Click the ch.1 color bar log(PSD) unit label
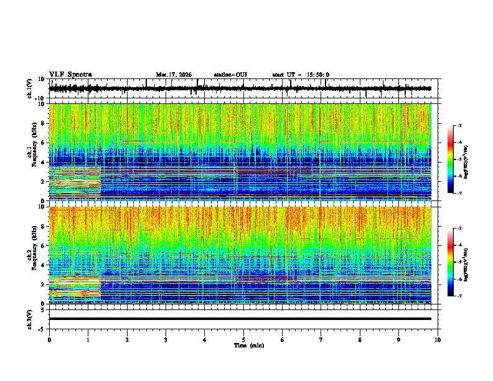This screenshot has width=493, height=381. click(466, 162)
